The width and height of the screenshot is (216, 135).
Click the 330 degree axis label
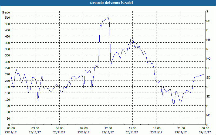point(8,55)
